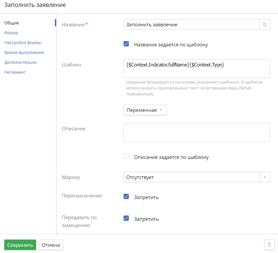Click inside the Описание text area

click(197, 133)
